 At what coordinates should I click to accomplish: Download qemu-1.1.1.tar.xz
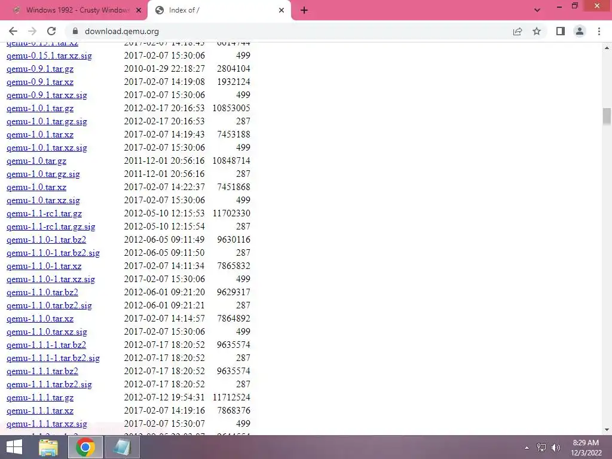40,411
